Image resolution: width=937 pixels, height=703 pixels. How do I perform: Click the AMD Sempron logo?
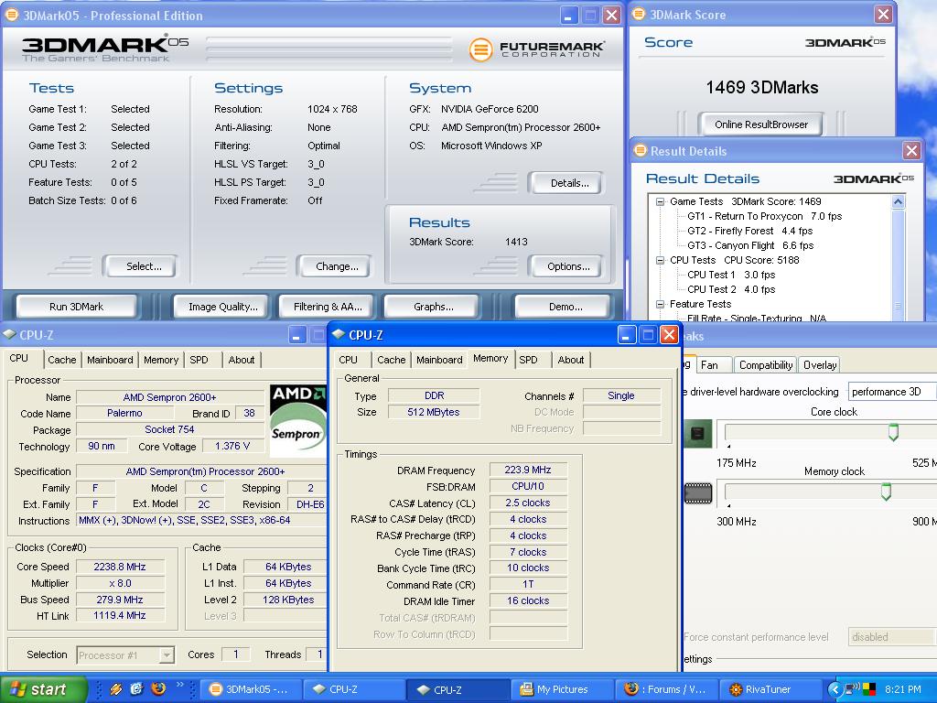(297, 421)
